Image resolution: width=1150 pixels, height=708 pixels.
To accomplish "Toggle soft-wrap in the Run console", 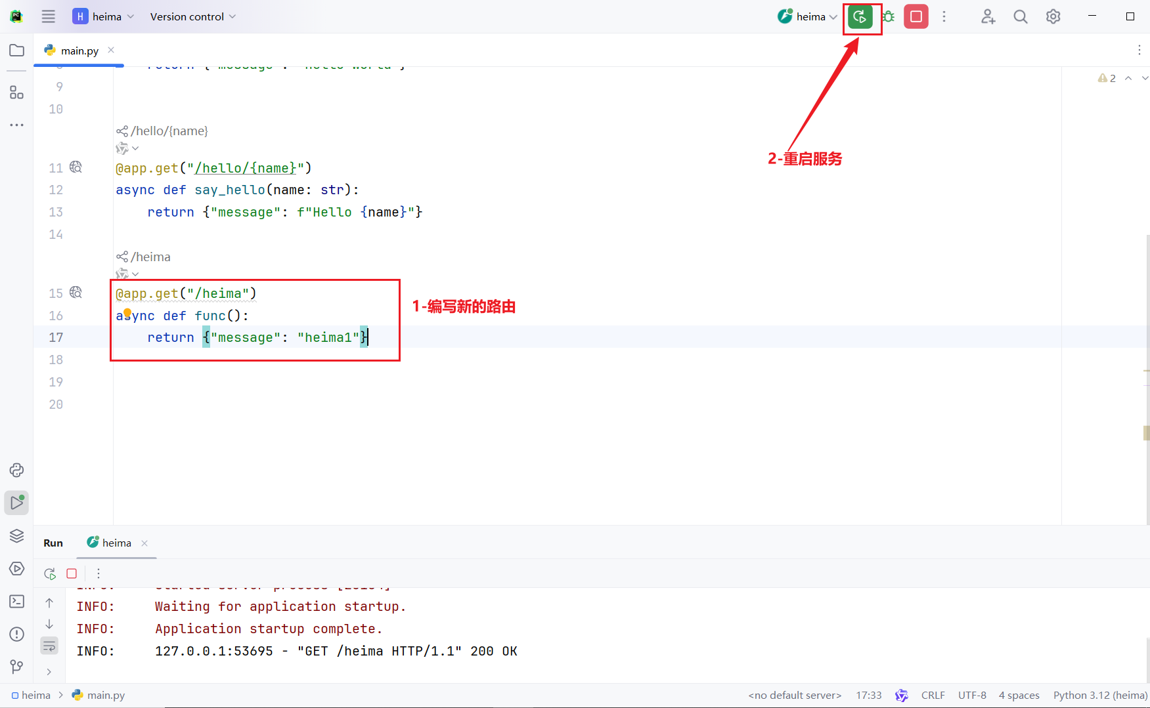I will [49, 646].
